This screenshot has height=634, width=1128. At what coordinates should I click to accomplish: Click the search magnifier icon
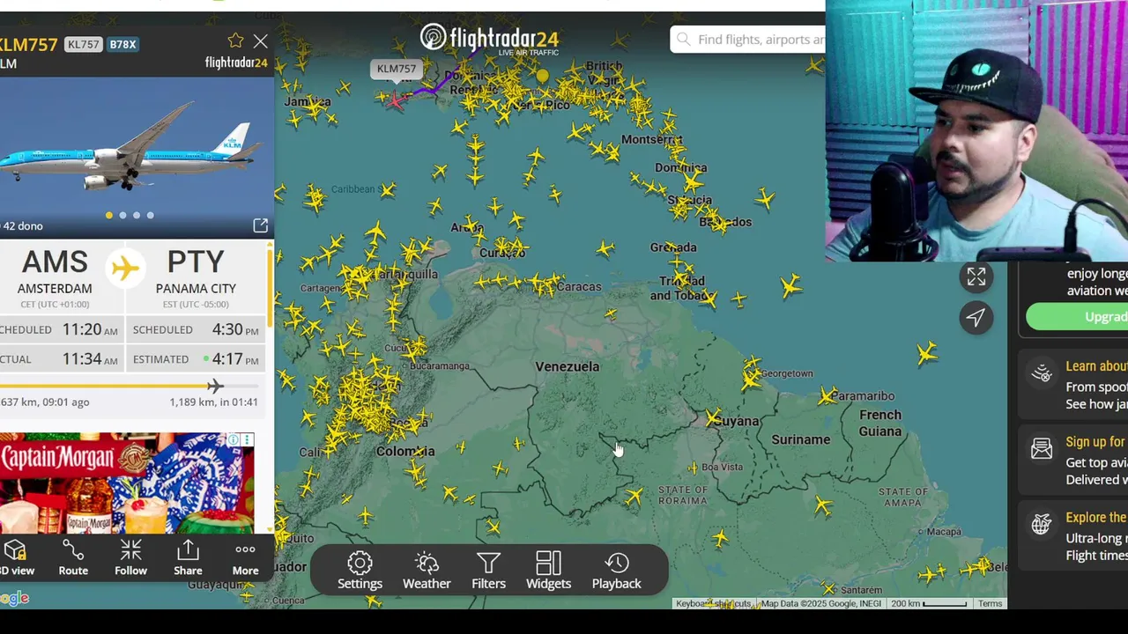(x=684, y=40)
